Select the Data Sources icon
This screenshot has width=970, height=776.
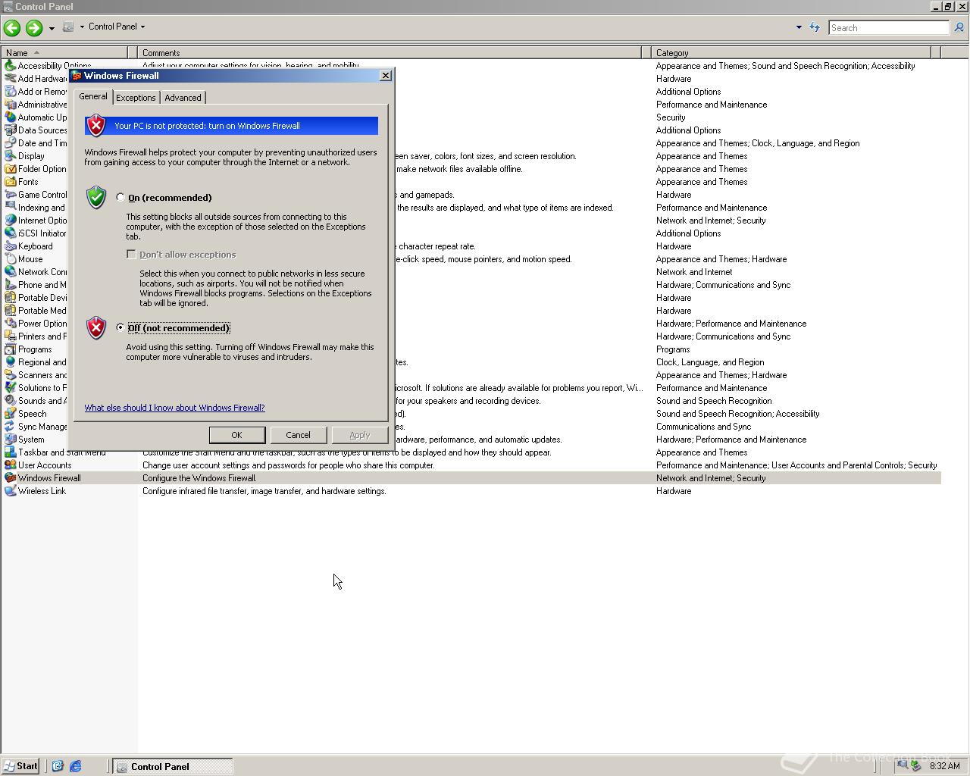tap(11, 130)
